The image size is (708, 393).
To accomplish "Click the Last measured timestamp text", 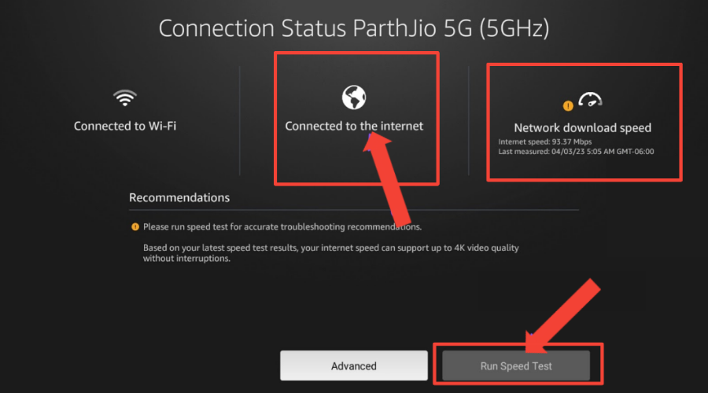I will pos(576,152).
